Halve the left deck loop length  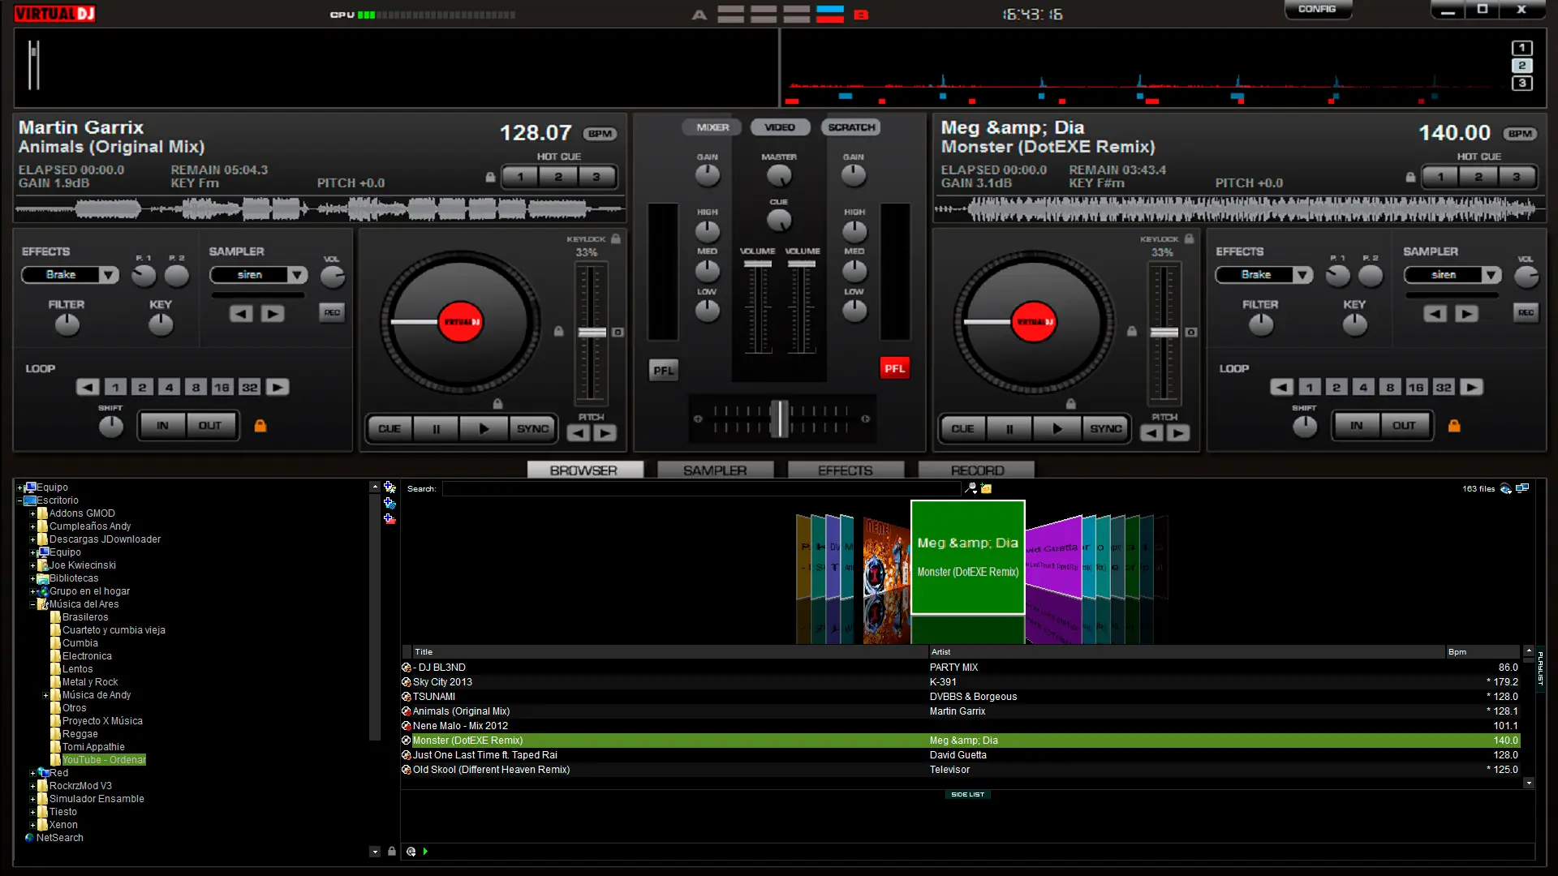coord(88,387)
